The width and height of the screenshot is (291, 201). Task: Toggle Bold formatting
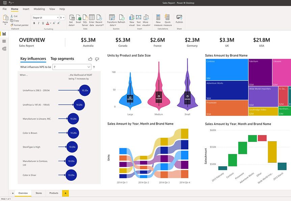click(34, 23)
